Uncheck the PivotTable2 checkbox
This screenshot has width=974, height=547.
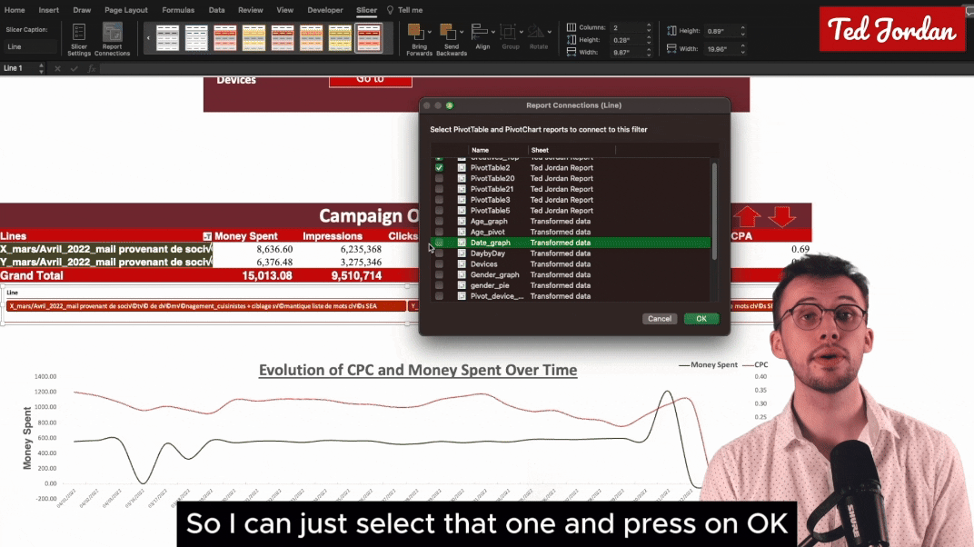[439, 168]
